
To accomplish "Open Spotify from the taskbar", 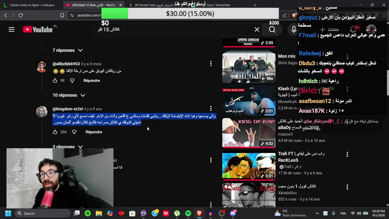I will point(188,213).
